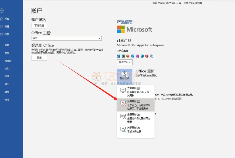
Task: Click the Excel app icon
Action: click(x=123, y=56)
